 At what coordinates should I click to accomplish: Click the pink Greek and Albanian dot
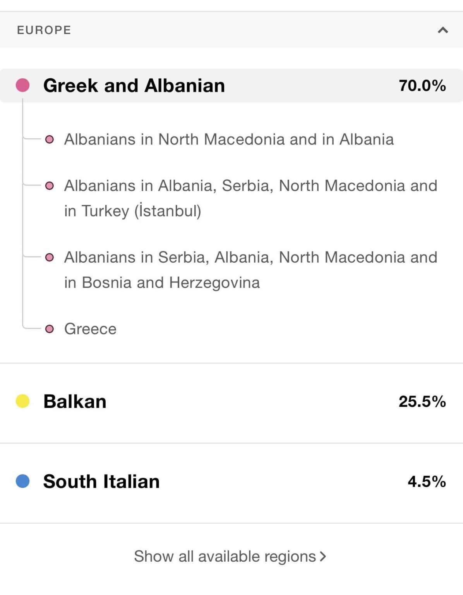22,85
